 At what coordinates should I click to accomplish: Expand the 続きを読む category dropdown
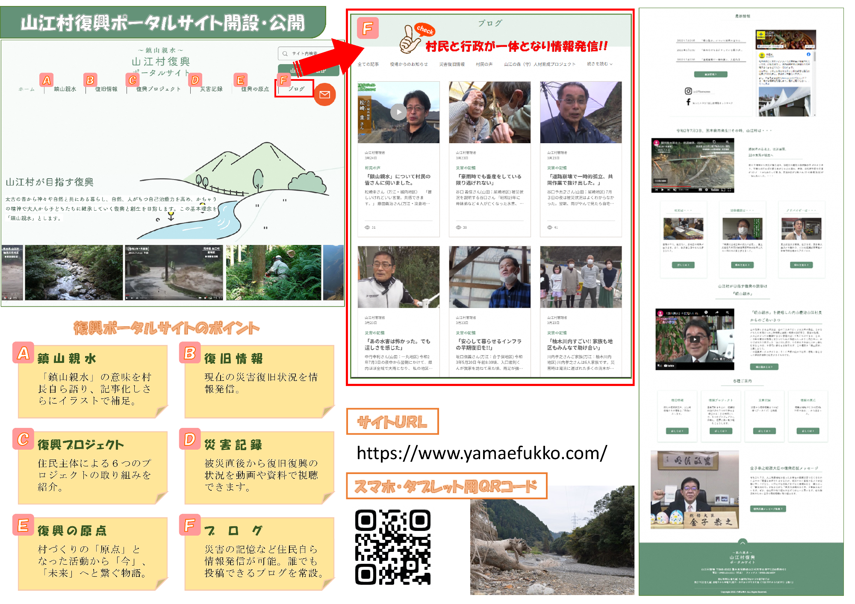coord(600,64)
